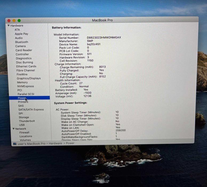Choose the Bluetooth sidebar entry

pos(22,42)
